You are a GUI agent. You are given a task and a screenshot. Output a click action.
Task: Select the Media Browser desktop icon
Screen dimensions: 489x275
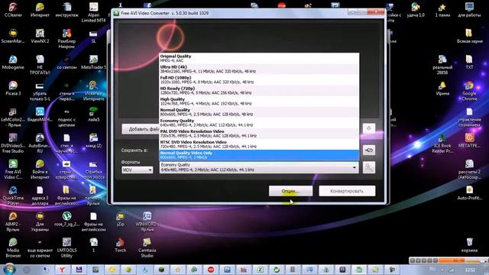coord(13,247)
